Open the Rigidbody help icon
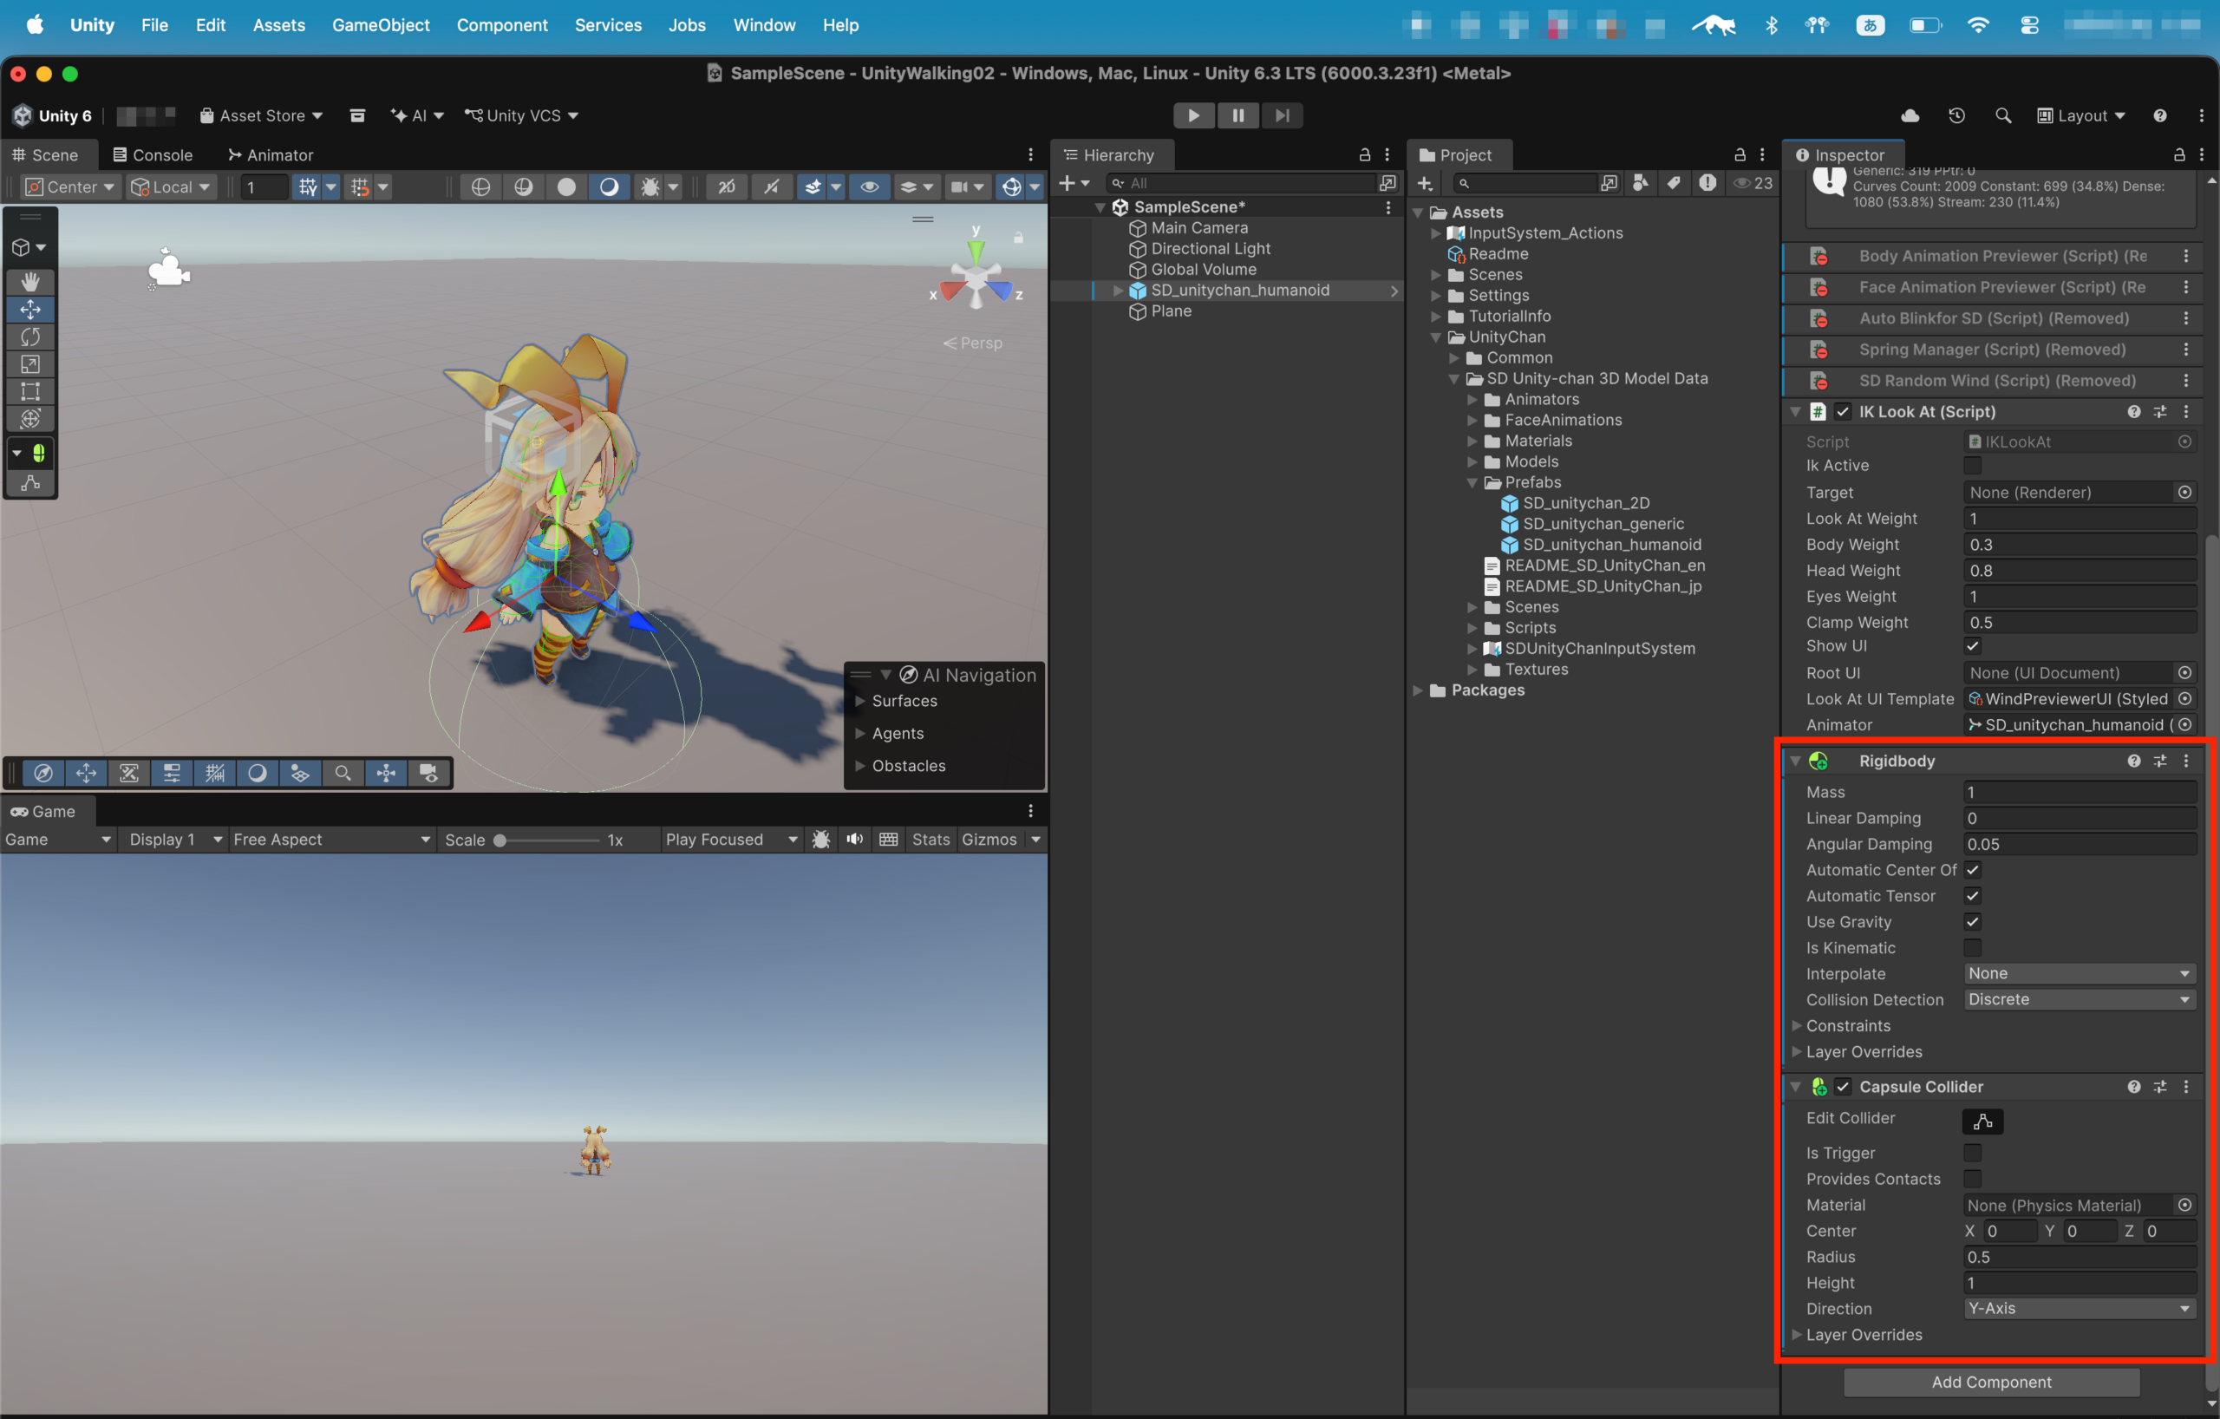This screenshot has width=2220, height=1419. [x=2133, y=762]
